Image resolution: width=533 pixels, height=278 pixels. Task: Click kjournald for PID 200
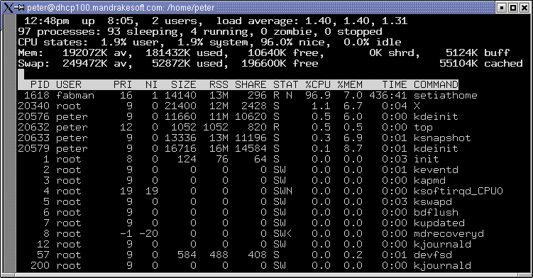pyautogui.click(x=442, y=265)
